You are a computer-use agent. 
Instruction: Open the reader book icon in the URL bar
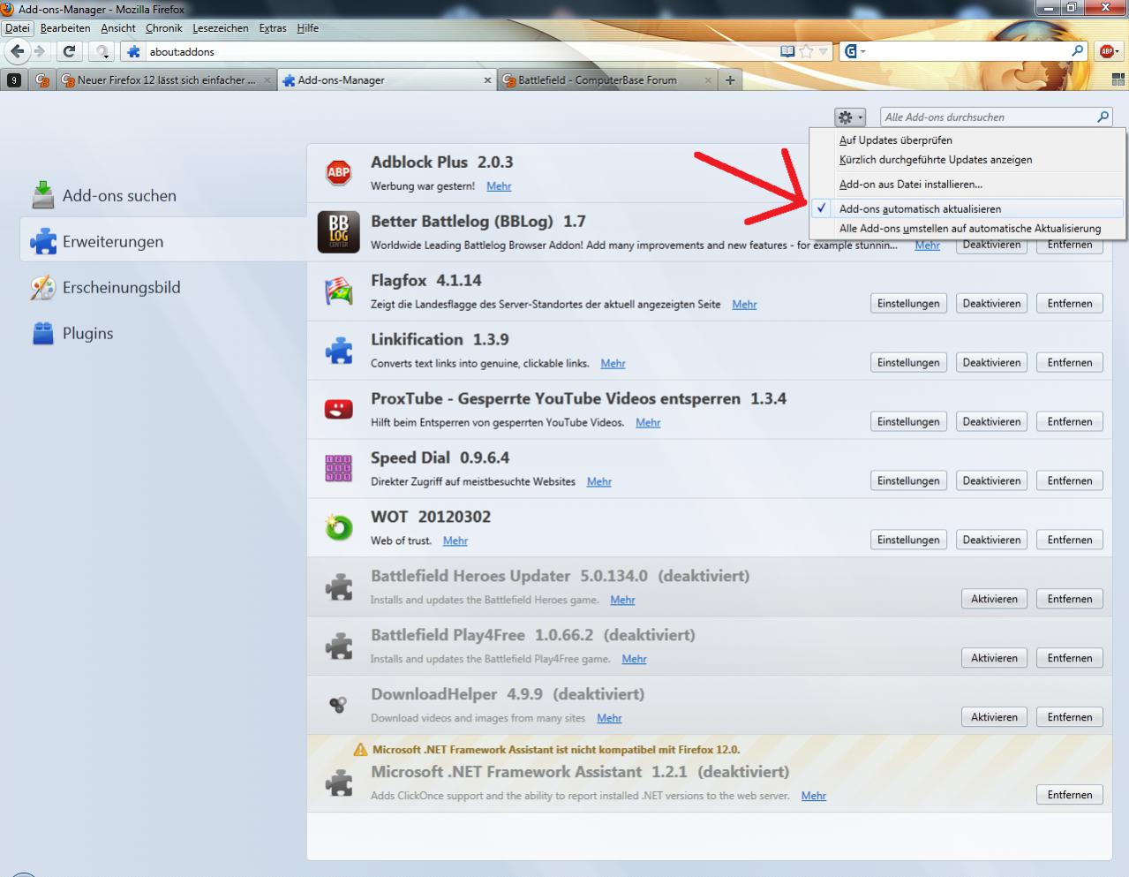point(787,51)
